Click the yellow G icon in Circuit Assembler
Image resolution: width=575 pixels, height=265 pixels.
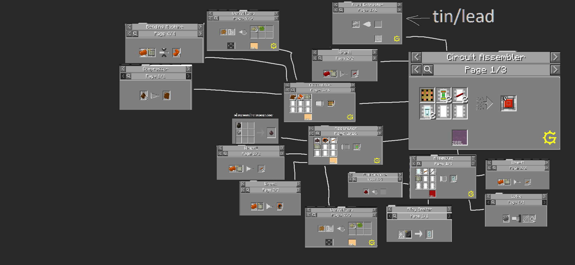(549, 138)
